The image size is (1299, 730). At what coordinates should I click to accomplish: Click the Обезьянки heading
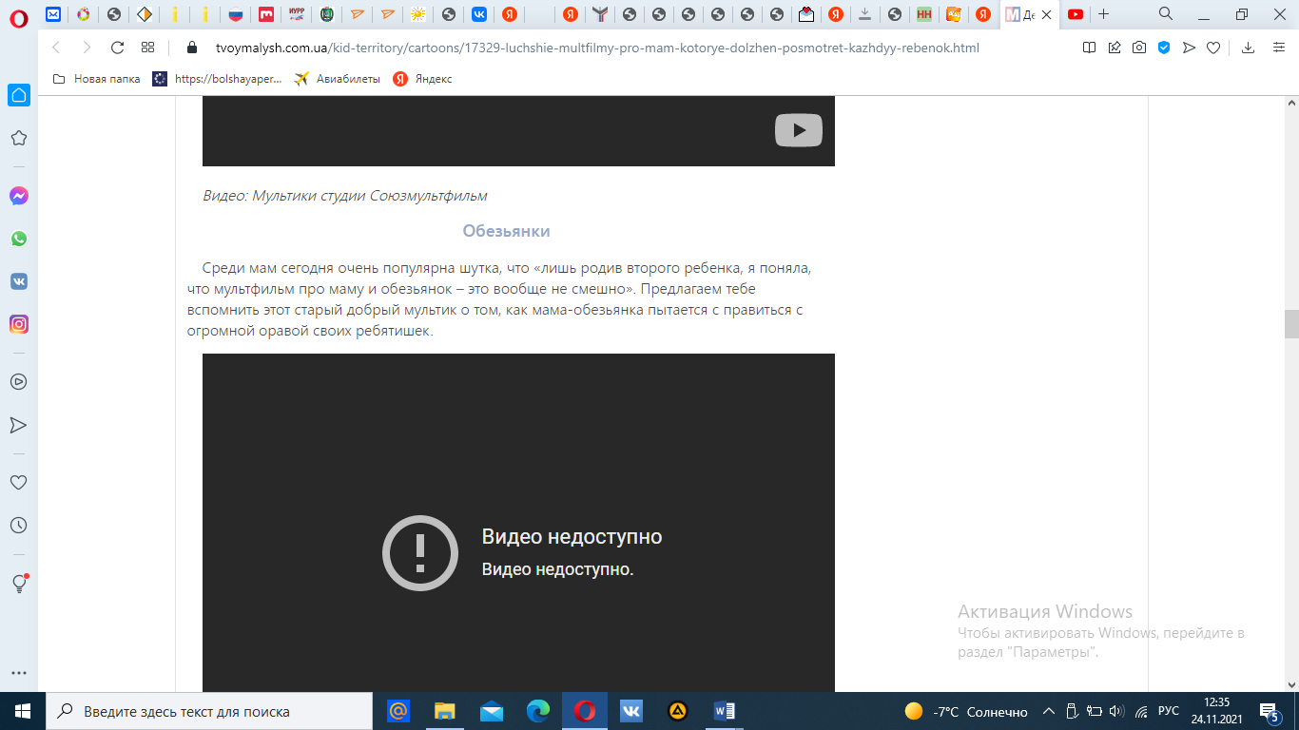pyautogui.click(x=506, y=231)
